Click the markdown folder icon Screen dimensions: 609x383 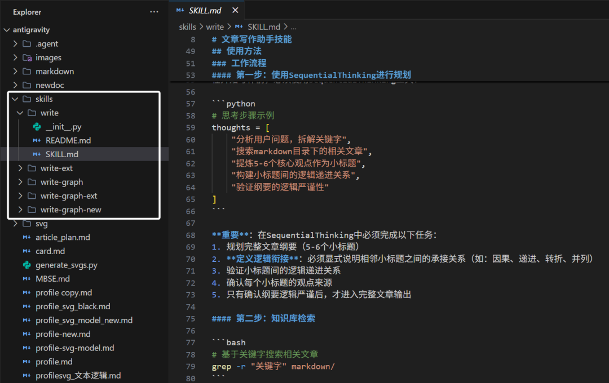point(27,71)
